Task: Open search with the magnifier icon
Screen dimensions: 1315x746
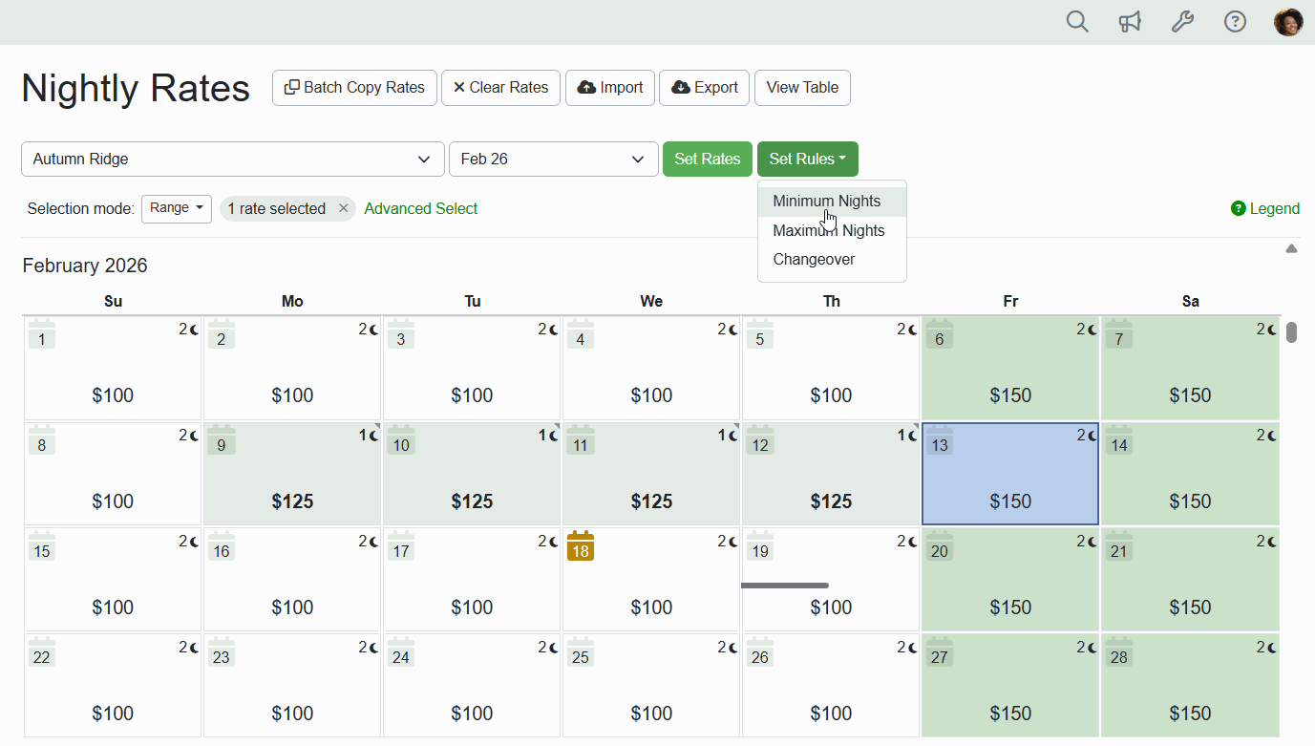Action: pyautogui.click(x=1077, y=22)
